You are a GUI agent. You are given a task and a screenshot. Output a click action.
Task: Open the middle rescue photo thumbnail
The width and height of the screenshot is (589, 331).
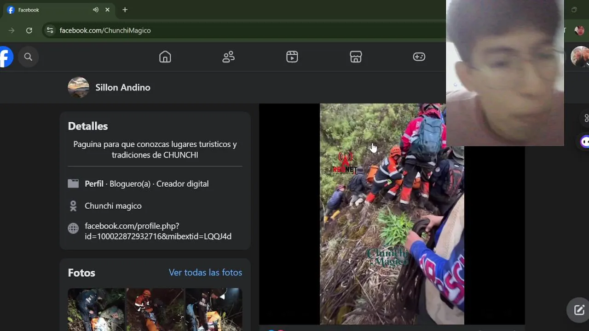155,309
